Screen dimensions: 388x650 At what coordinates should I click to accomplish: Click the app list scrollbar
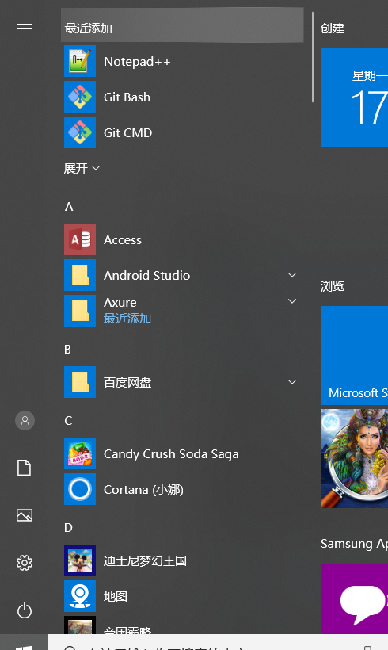[x=313, y=57]
